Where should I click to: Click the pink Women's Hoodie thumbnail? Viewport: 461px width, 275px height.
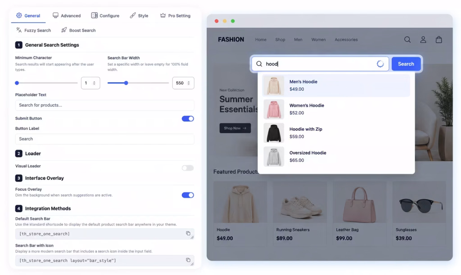click(x=274, y=109)
